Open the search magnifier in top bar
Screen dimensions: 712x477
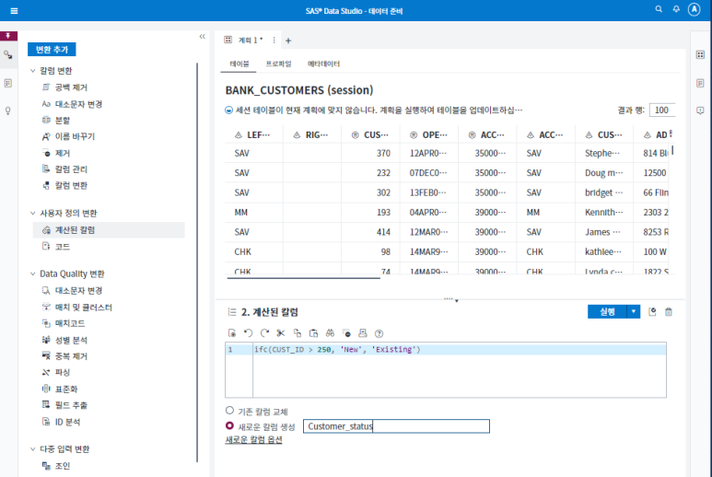659,9
